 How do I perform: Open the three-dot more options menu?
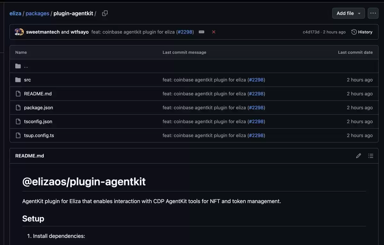pyautogui.click(x=373, y=13)
